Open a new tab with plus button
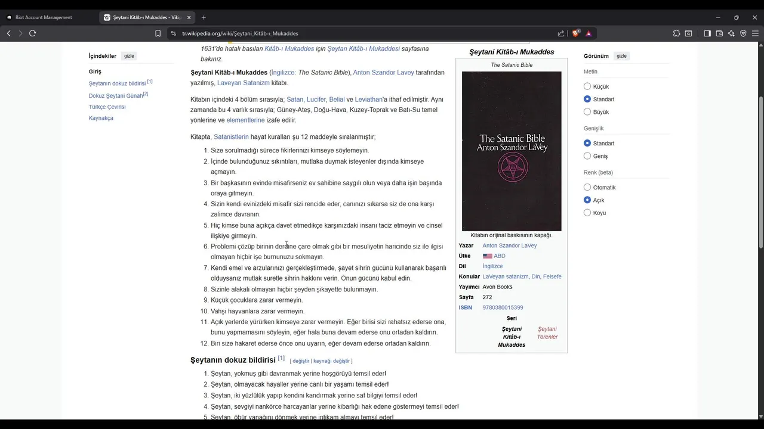Image resolution: width=764 pixels, height=429 pixels. pyautogui.click(x=204, y=17)
